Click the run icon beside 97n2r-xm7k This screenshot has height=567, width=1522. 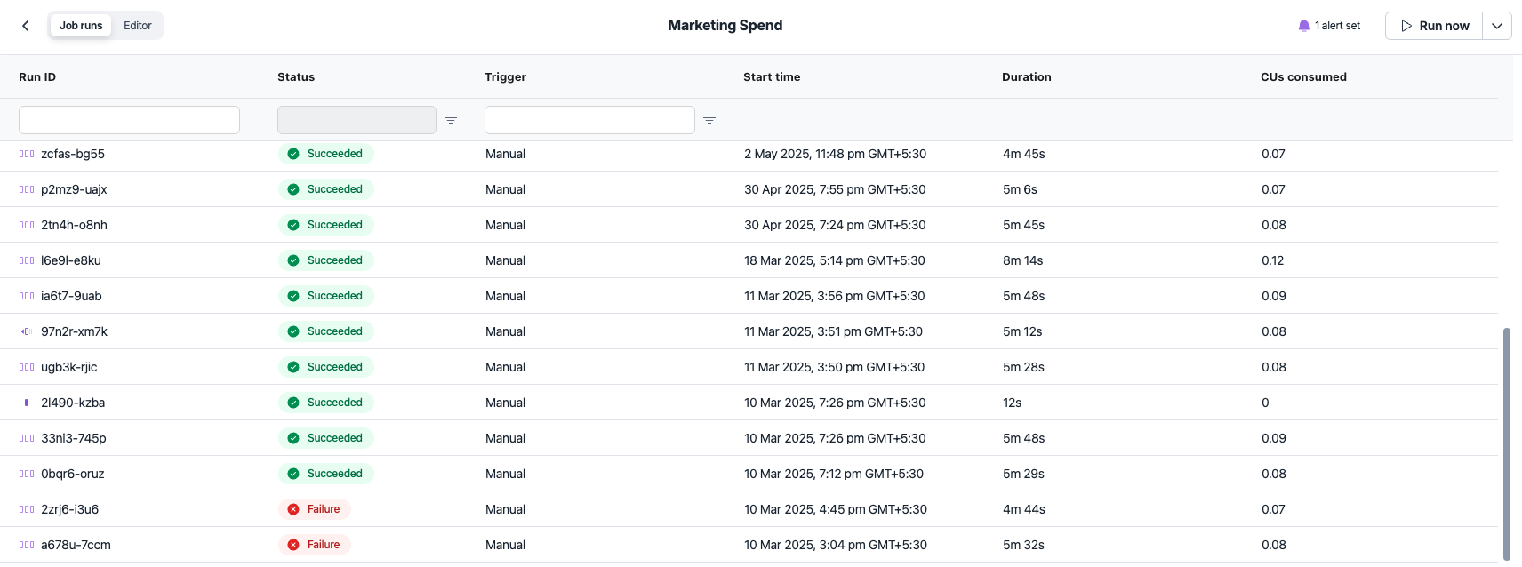[27, 331]
